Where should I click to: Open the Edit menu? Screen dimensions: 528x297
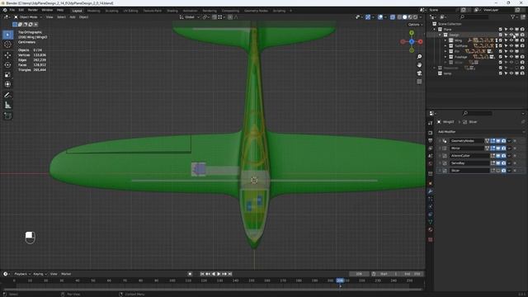21,10
